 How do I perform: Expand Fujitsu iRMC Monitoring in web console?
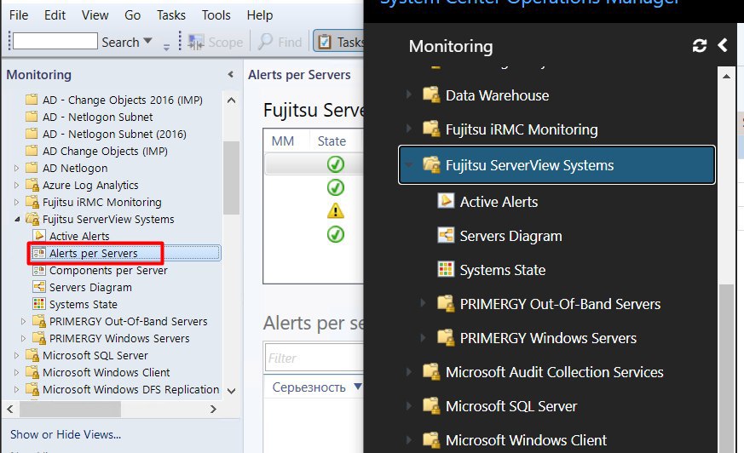[x=409, y=129]
